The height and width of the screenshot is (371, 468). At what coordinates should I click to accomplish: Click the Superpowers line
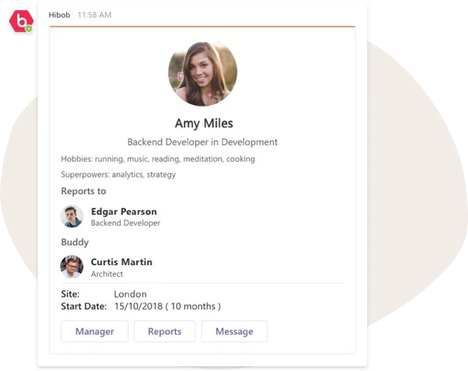click(x=118, y=174)
